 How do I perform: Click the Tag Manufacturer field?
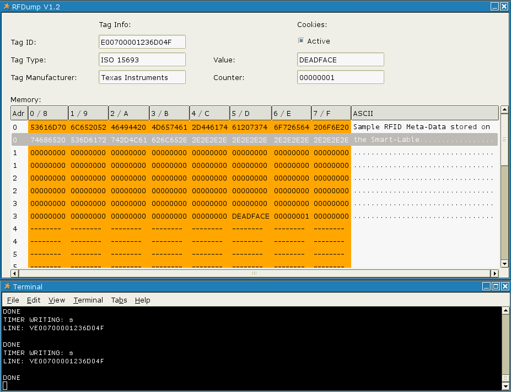click(142, 77)
